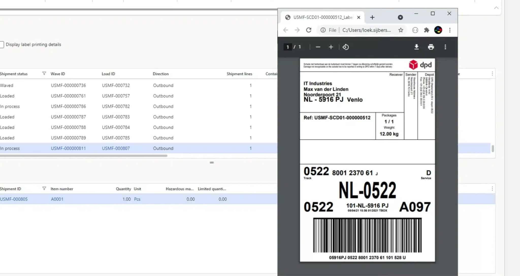Download the shipping label PDF
This screenshot has width=520, height=276.
pos(417,47)
